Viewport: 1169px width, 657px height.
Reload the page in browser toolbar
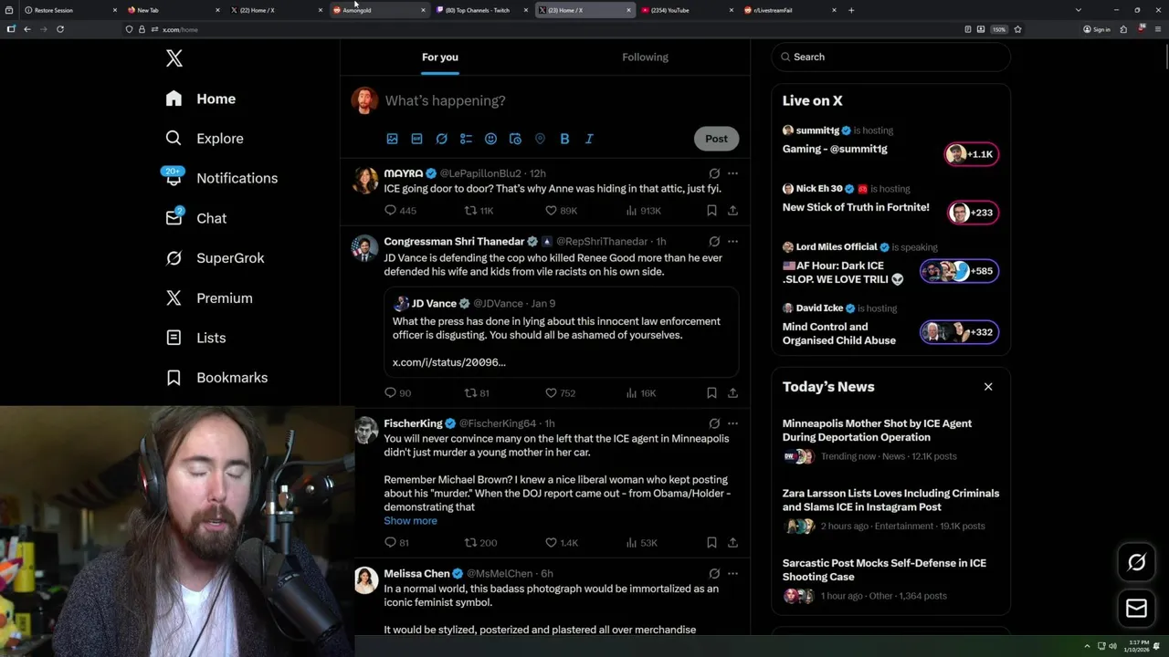coord(60,29)
